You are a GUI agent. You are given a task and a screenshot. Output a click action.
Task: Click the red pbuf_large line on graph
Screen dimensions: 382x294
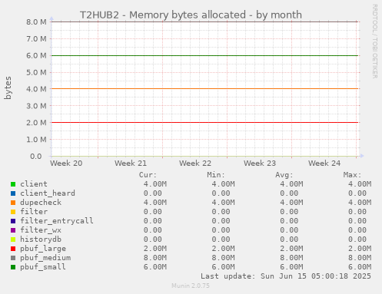tap(204, 123)
